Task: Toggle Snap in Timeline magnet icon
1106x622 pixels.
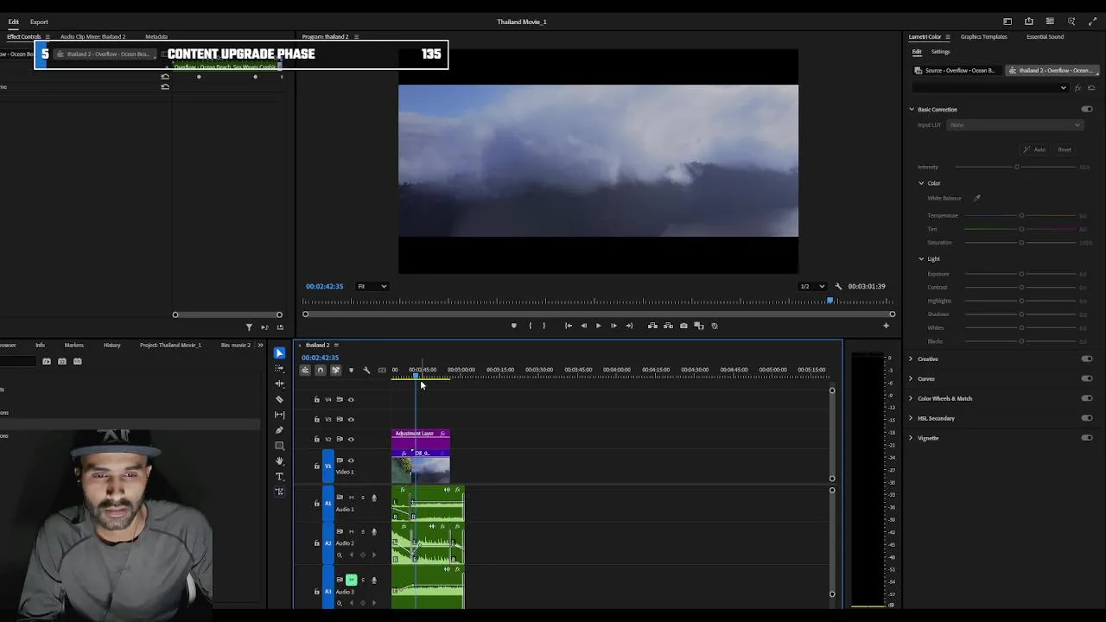Action: click(320, 370)
